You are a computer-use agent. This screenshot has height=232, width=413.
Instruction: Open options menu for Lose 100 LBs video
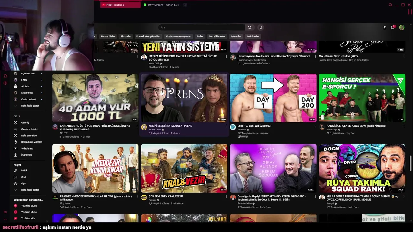click(x=315, y=126)
